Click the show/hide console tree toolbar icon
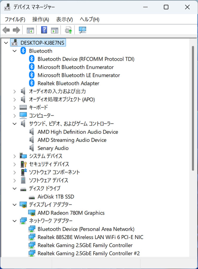 click(x=30, y=30)
